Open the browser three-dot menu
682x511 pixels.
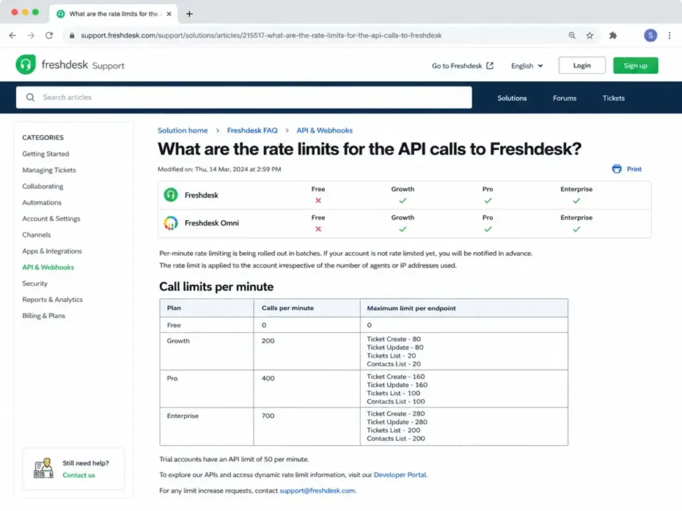coord(669,36)
